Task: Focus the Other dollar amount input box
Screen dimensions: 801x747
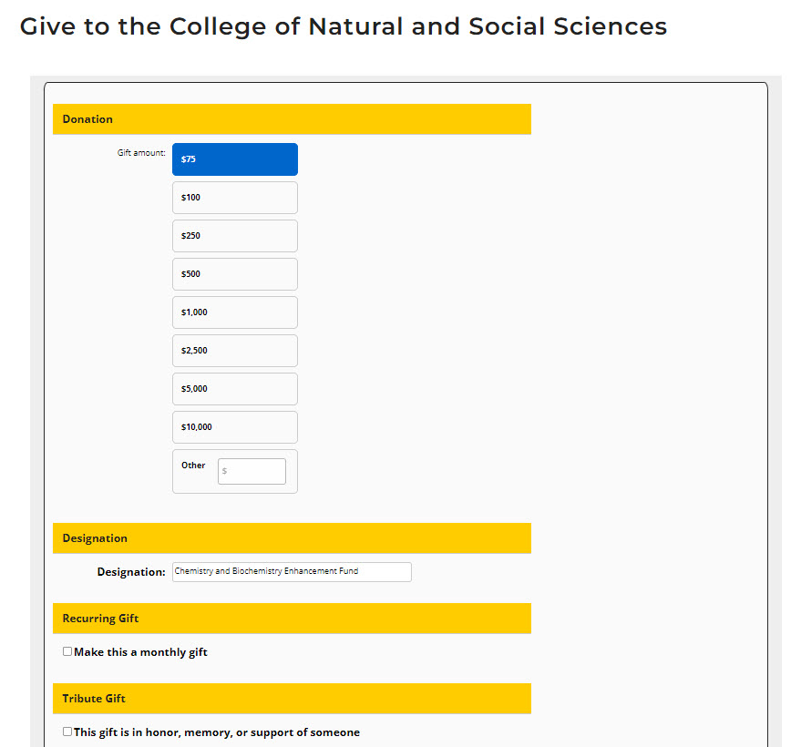Action: 252,471
